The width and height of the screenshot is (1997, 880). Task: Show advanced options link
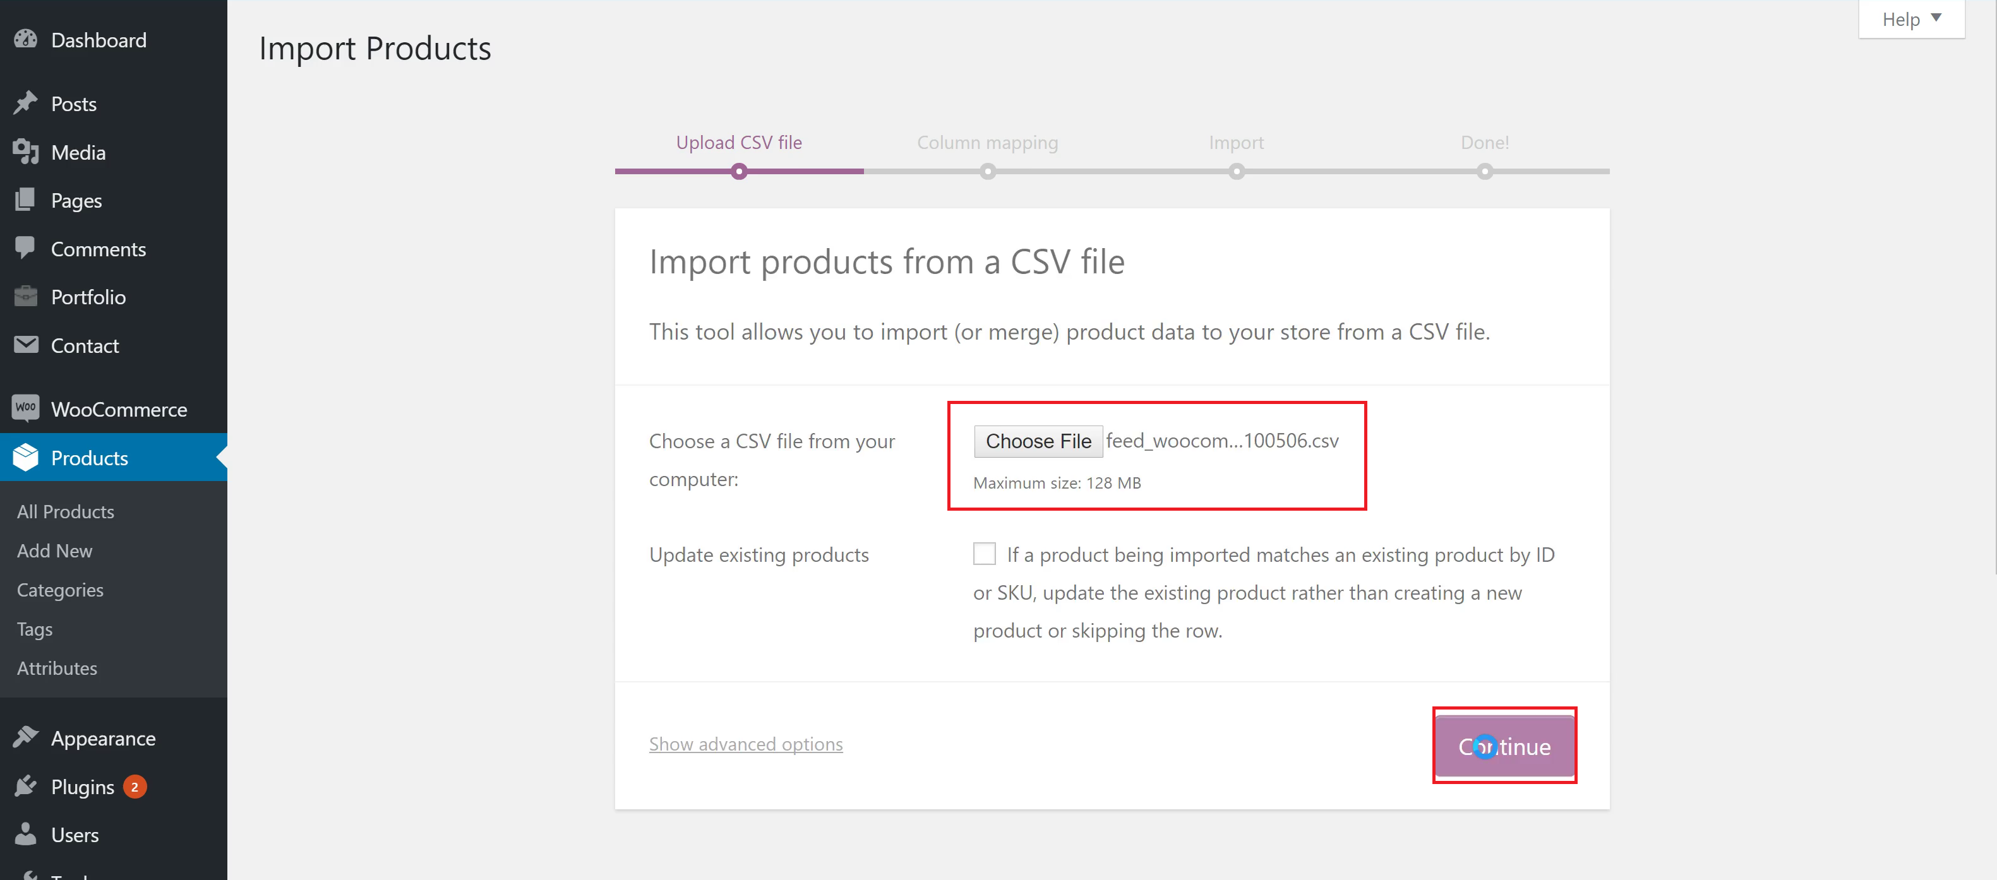click(746, 744)
